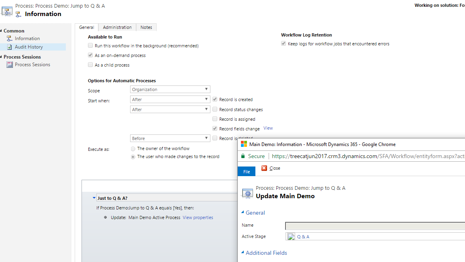Collapse the Additional Fields section
The height and width of the screenshot is (262, 465).
pyautogui.click(x=243, y=252)
